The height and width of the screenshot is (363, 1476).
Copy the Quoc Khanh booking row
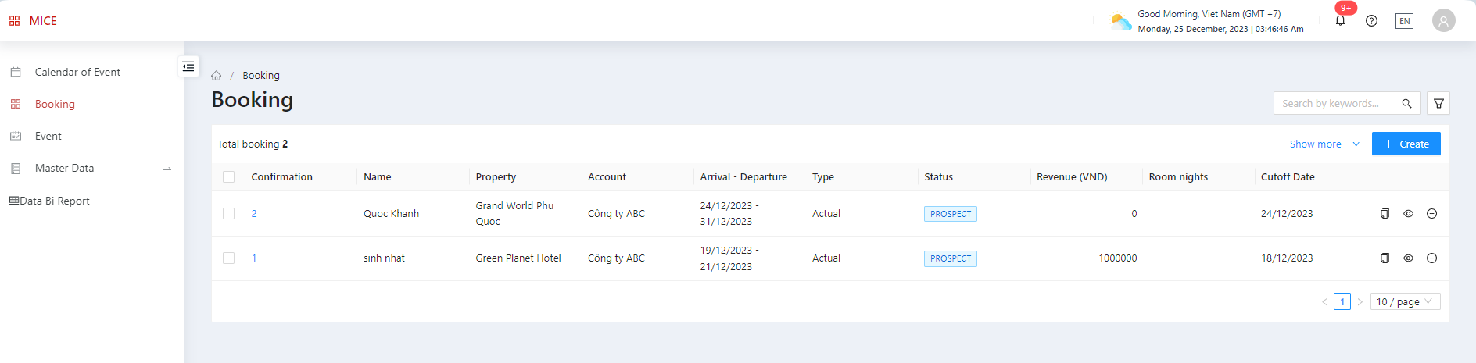(x=1385, y=214)
